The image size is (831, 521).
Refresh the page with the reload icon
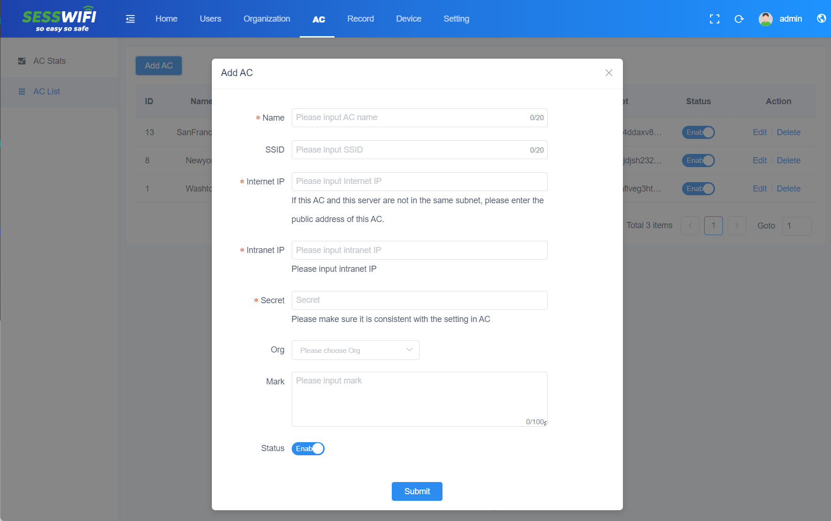coord(739,19)
